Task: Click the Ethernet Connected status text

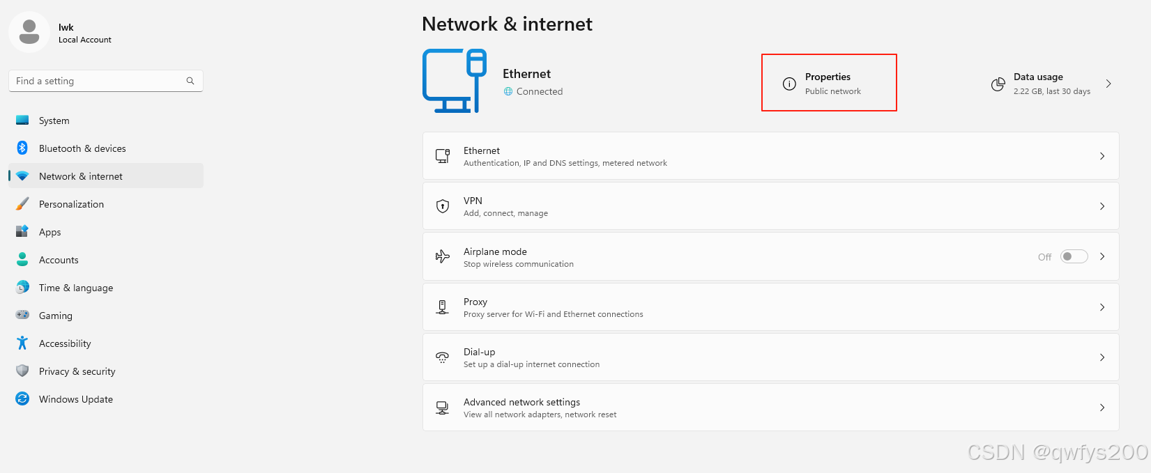Action: 539,91
